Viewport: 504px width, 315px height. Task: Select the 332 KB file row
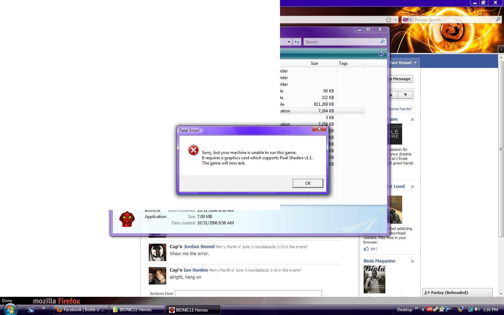322,98
